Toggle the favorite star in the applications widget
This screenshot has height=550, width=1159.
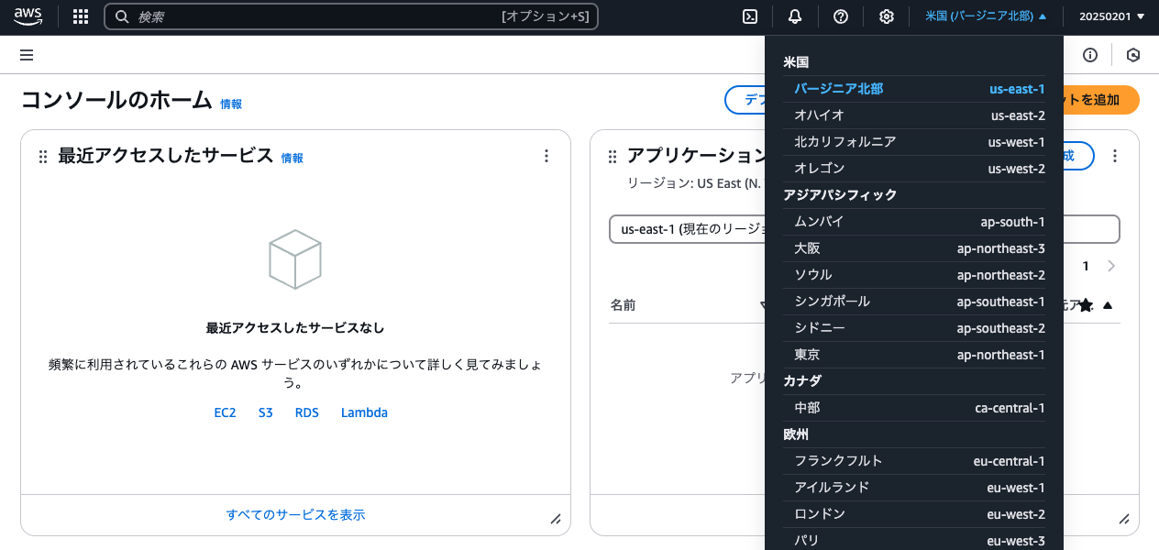[x=1086, y=304]
